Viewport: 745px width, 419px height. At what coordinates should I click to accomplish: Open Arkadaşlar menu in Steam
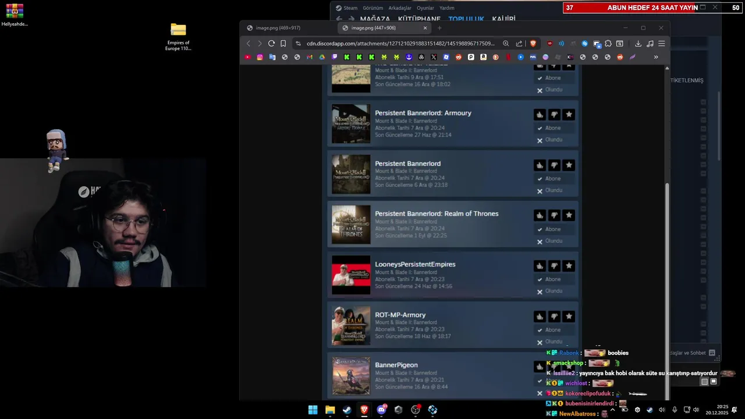pos(399,8)
